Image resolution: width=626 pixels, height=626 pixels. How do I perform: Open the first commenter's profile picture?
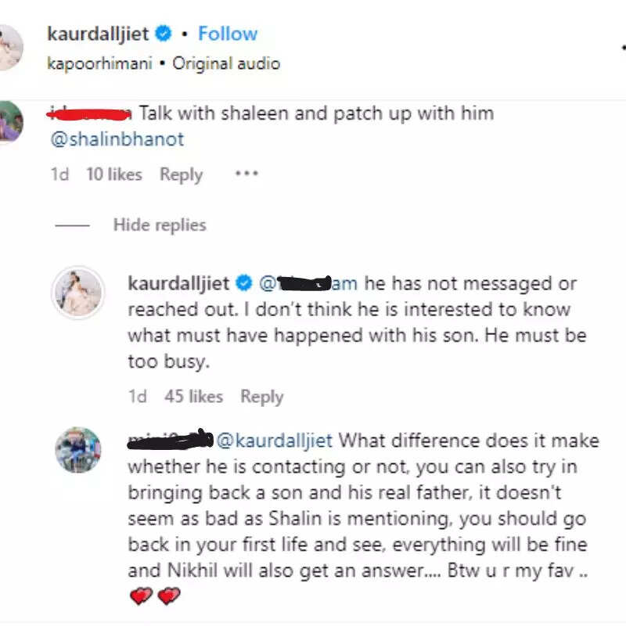(x=11, y=121)
